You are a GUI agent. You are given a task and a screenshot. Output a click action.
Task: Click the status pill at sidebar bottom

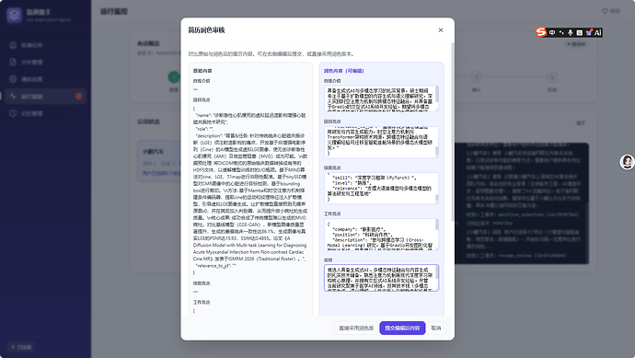click(21, 347)
